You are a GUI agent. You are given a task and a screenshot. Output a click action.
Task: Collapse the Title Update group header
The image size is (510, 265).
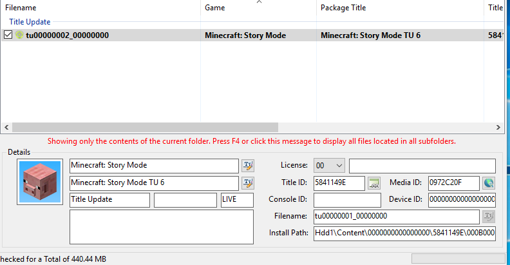click(x=30, y=22)
